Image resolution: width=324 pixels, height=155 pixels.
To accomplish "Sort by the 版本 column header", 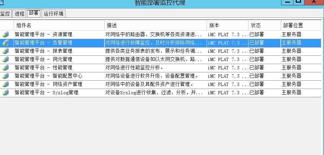I will click(228, 25).
